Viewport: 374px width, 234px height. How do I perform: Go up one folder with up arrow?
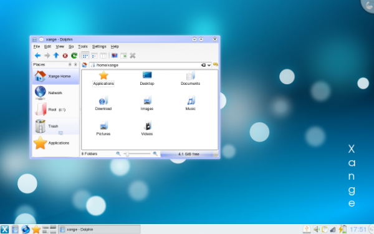click(56, 56)
